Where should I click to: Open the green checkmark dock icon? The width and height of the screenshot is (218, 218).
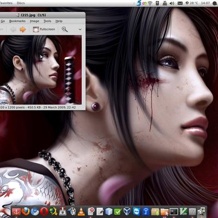pyautogui.click(x=118, y=211)
